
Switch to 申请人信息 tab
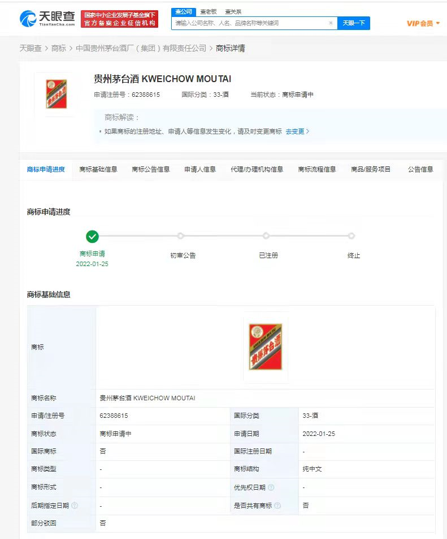[x=200, y=169]
